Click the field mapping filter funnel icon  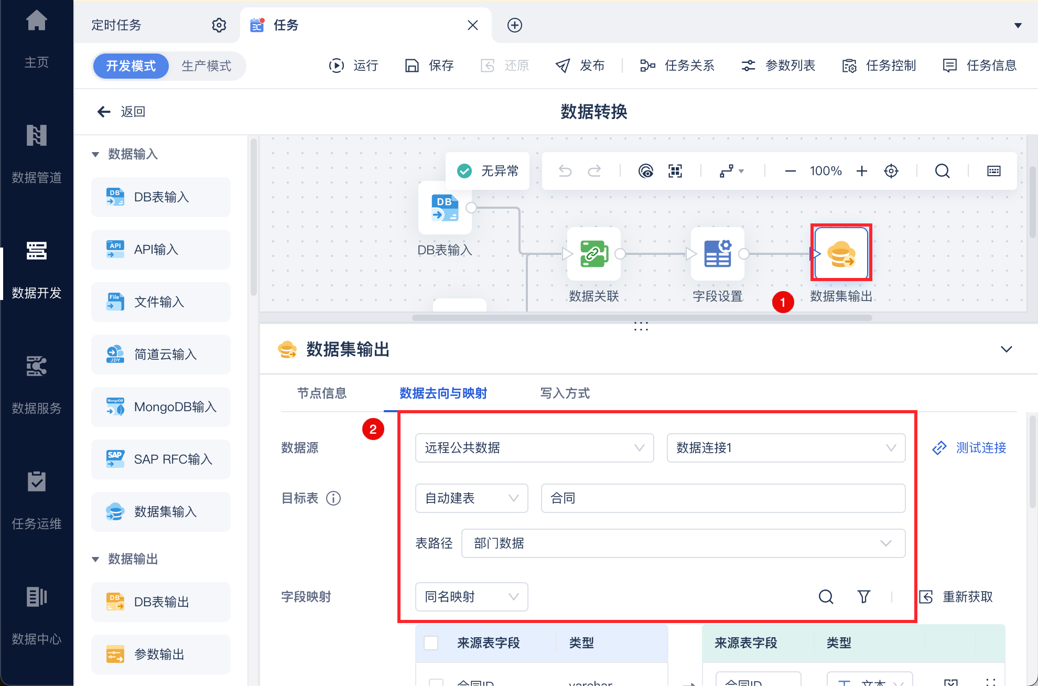point(863,596)
